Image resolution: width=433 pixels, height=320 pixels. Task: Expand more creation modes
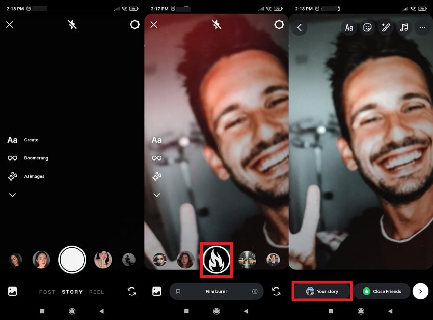coord(12,195)
